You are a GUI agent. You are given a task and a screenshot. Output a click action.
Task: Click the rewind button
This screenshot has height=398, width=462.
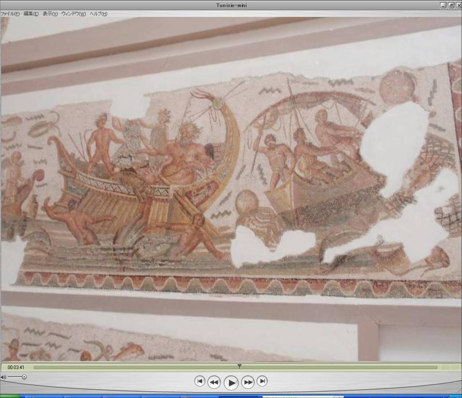tap(214, 382)
